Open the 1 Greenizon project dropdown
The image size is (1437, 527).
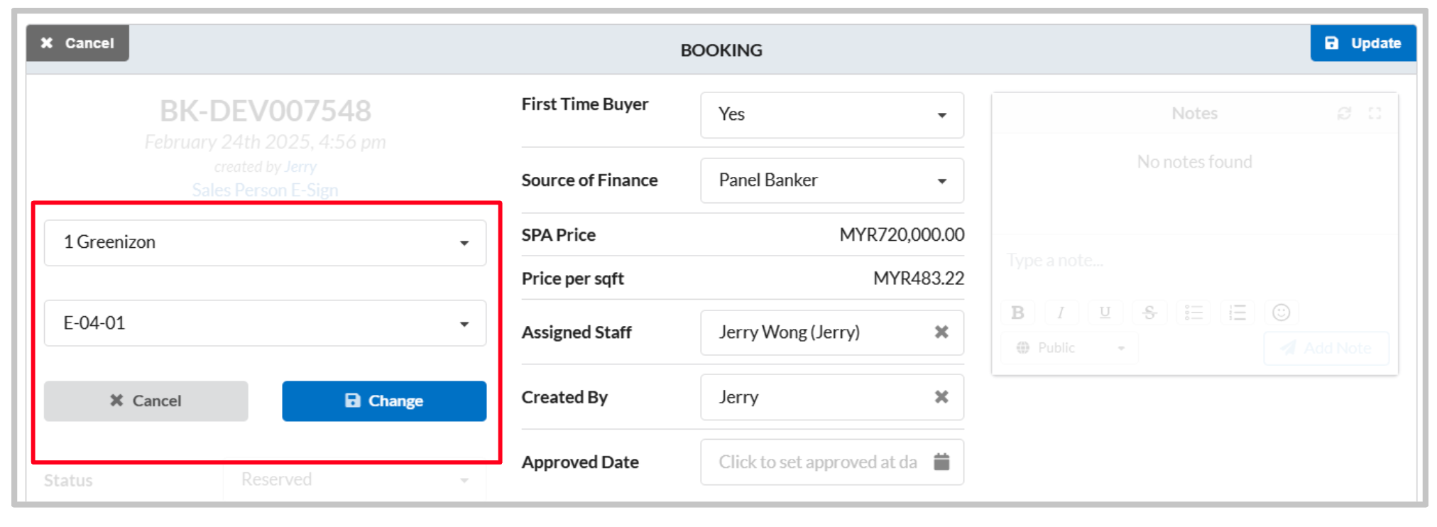pyautogui.click(x=265, y=243)
